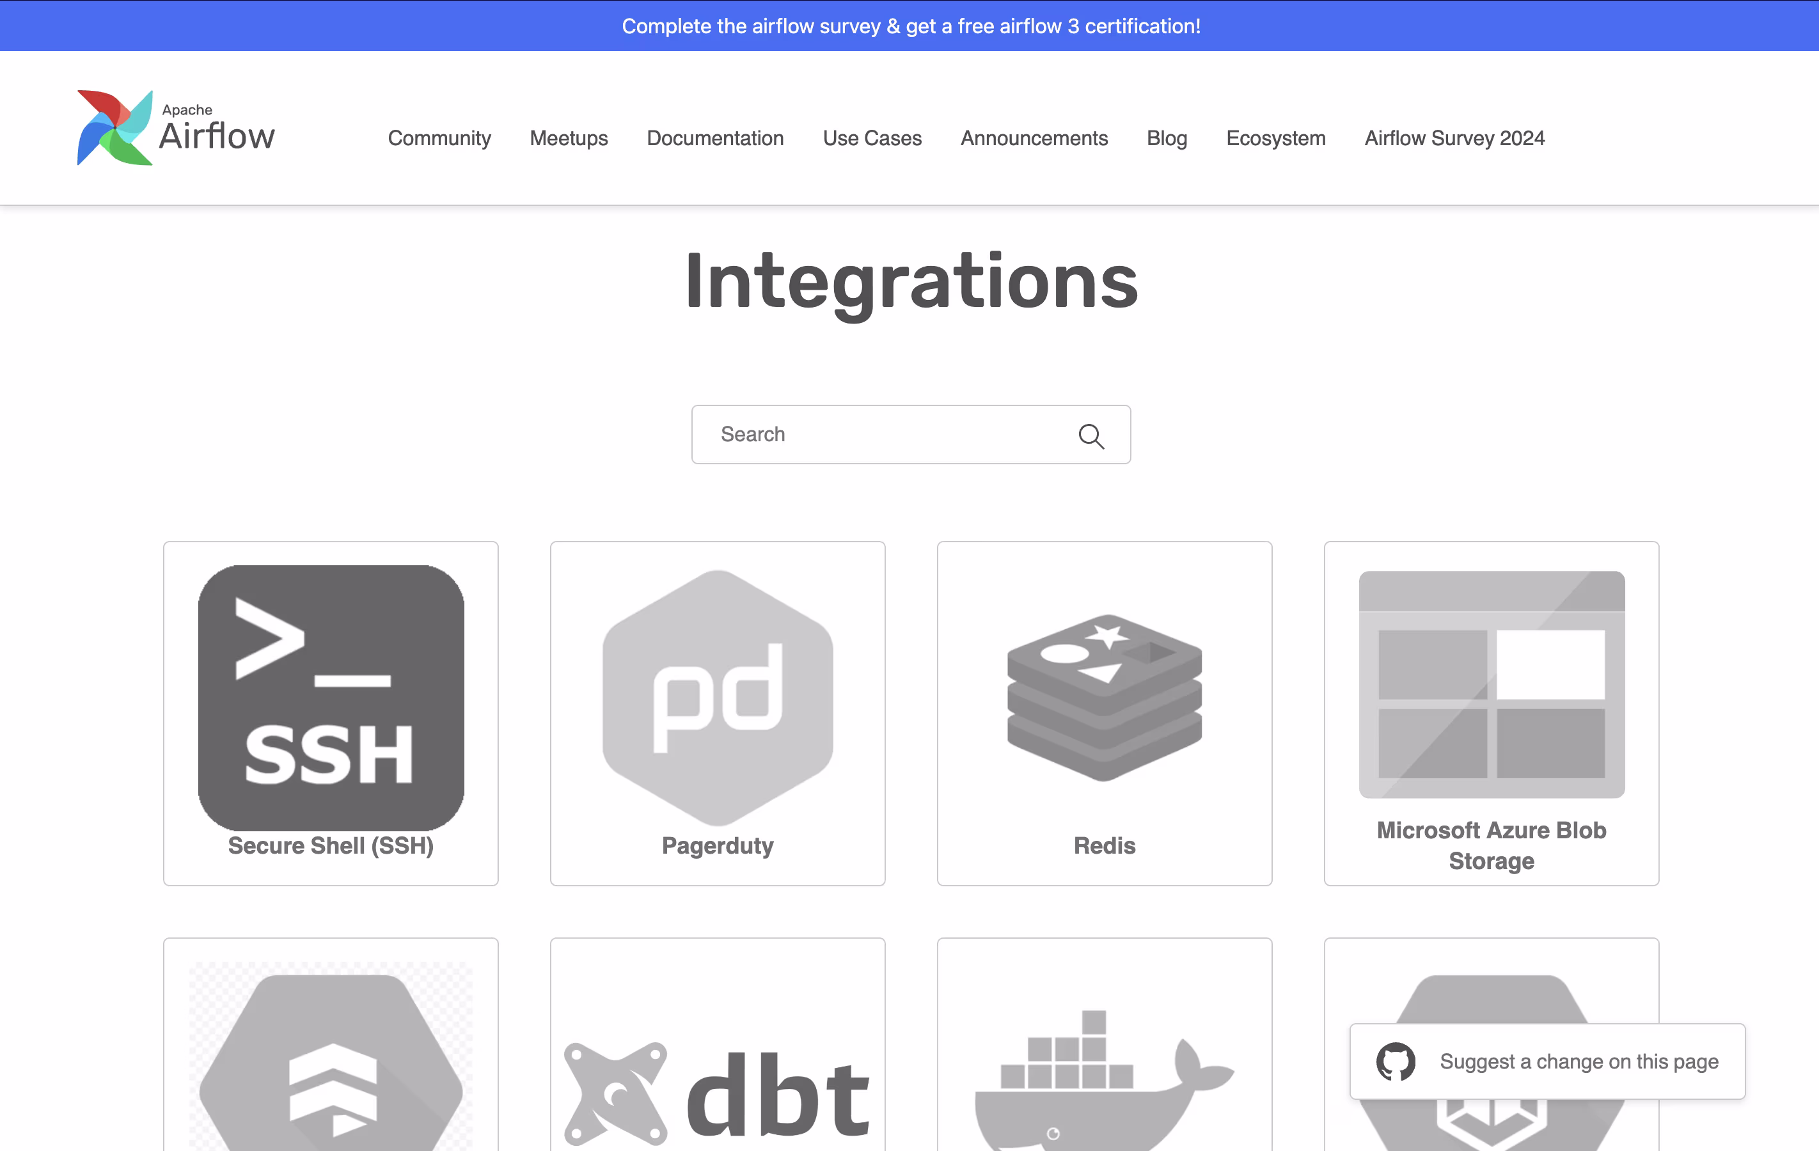1819x1151 pixels.
Task: Click the airflow survey certification banner
Action: coord(910,26)
